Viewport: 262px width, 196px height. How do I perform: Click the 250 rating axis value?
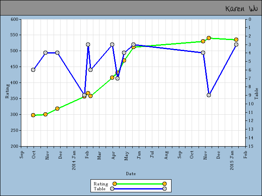click(15, 131)
